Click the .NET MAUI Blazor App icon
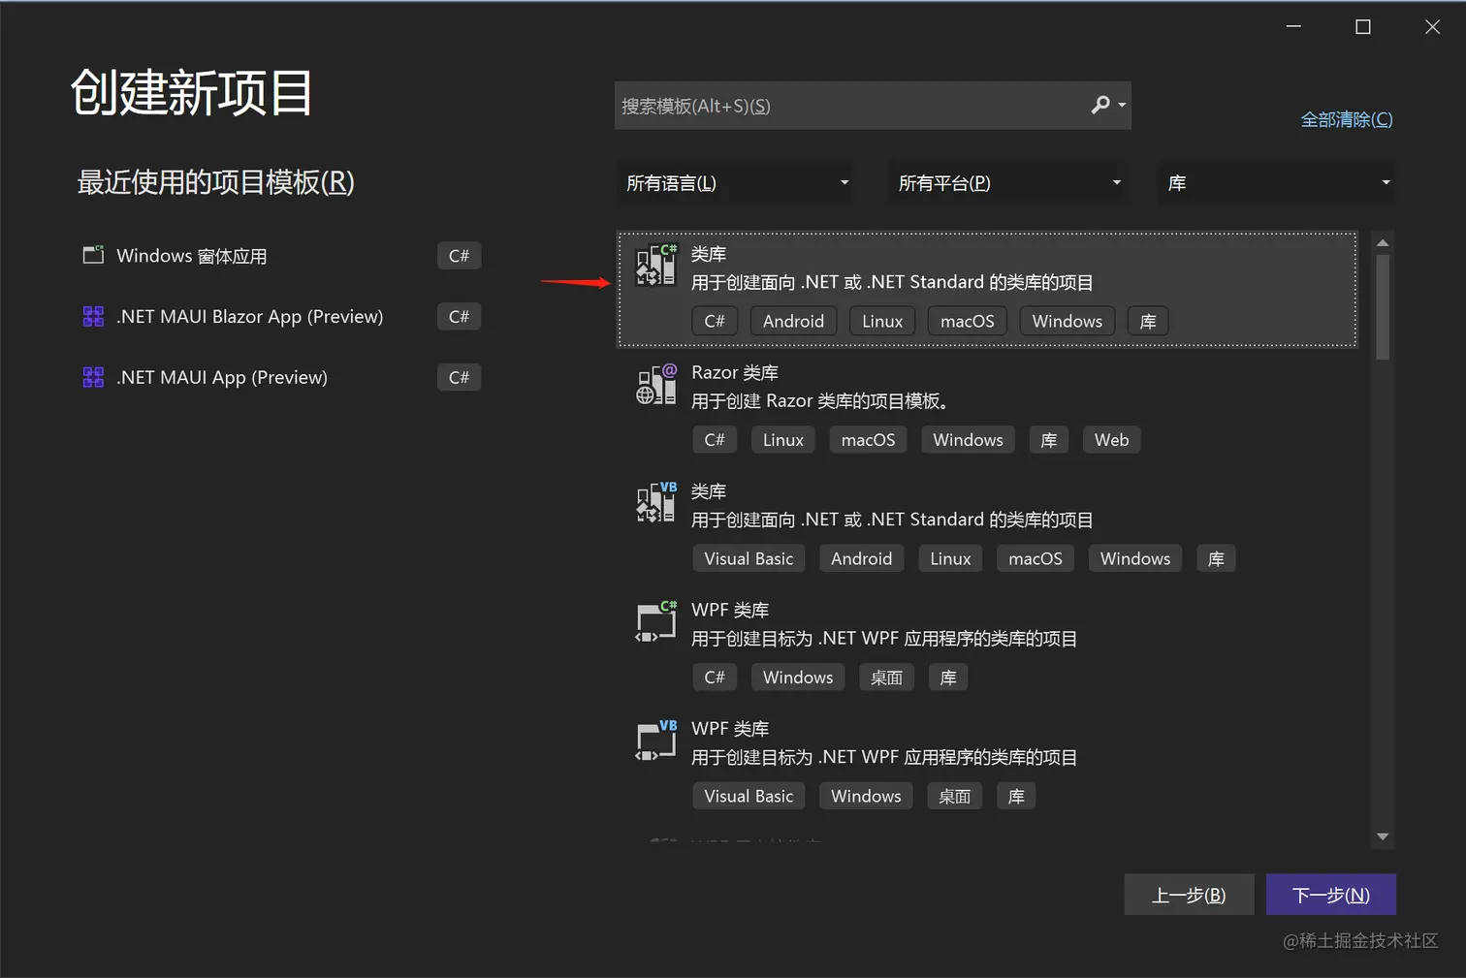The height and width of the screenshot is (978, 1466). (93, 316)
